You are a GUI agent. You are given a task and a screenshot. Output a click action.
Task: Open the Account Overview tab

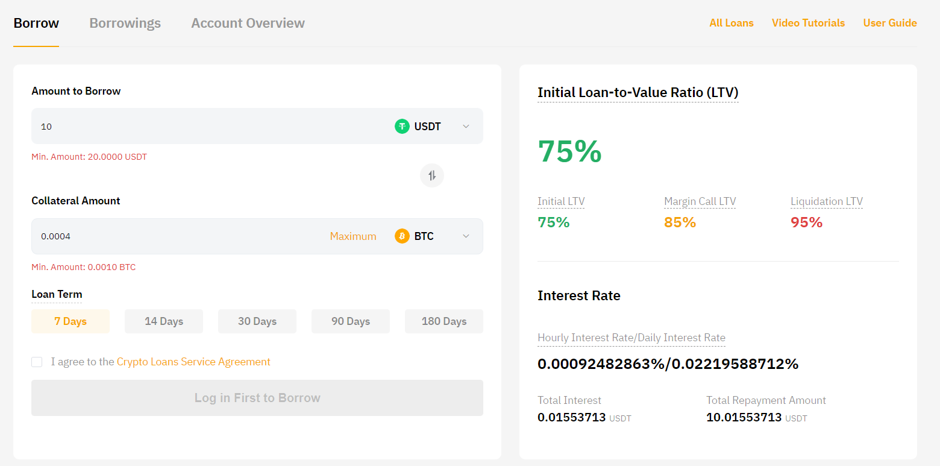248,23
